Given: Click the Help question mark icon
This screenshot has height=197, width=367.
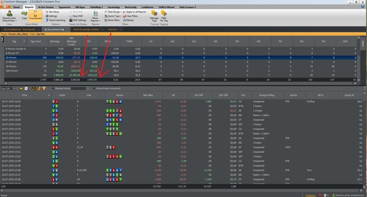Looking at the screenshot, I should 363,7.
